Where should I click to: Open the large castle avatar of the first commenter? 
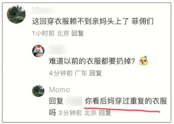coord(16,14)
